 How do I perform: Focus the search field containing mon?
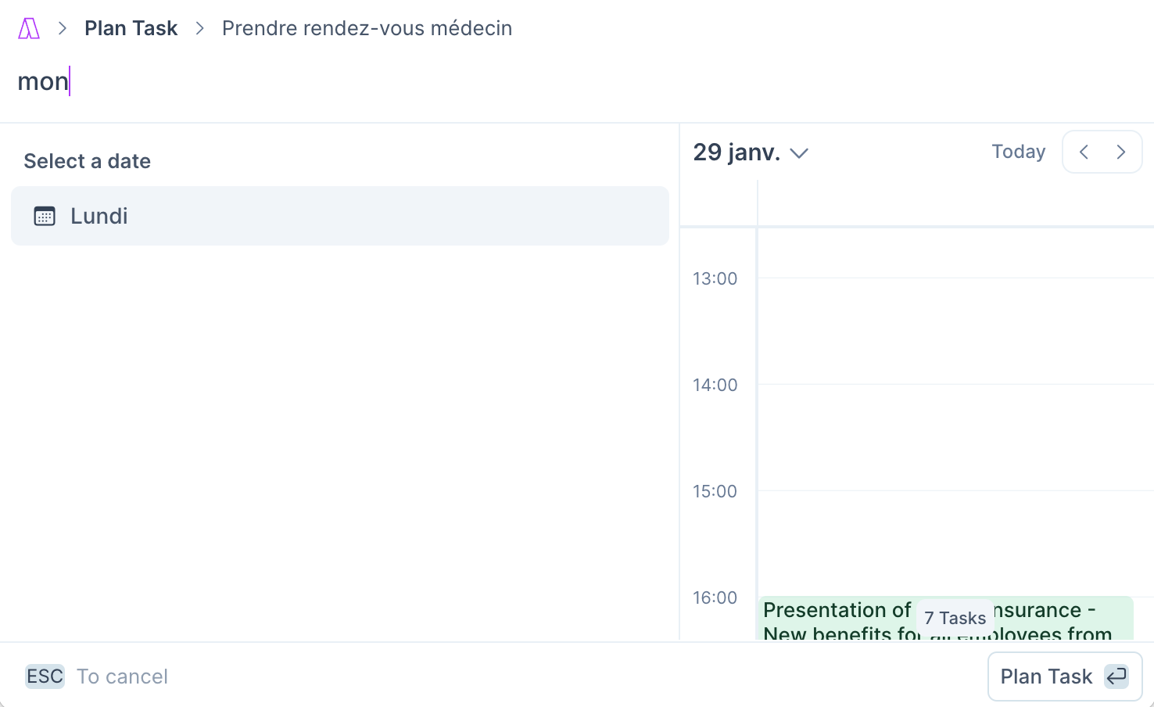click(x=576, y=81)
